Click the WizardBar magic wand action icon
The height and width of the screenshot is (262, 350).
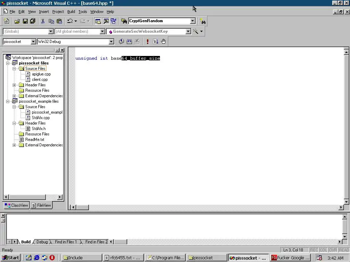tap(196, 31)
